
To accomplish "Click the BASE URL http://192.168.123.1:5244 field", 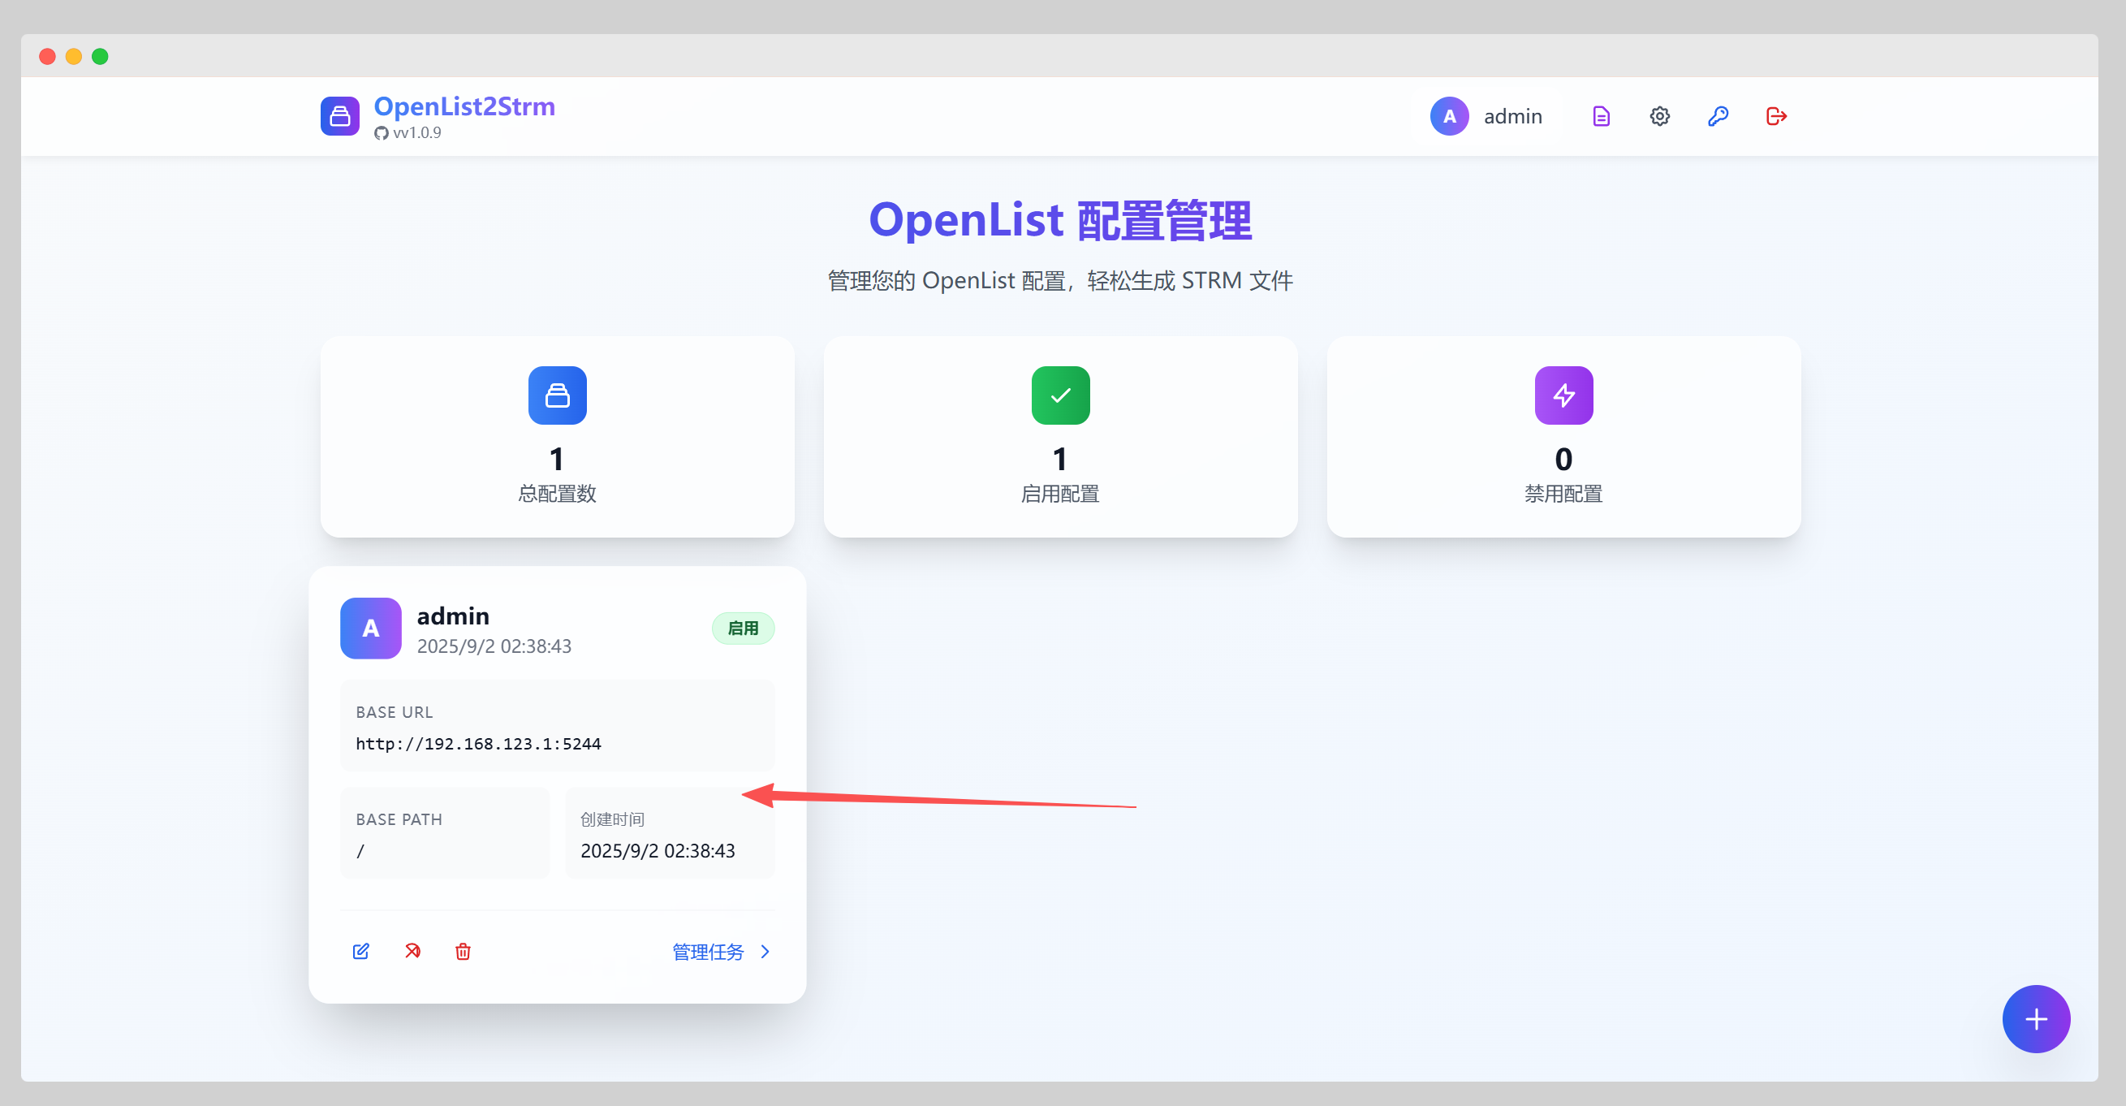I will click(x=478, y=744).
